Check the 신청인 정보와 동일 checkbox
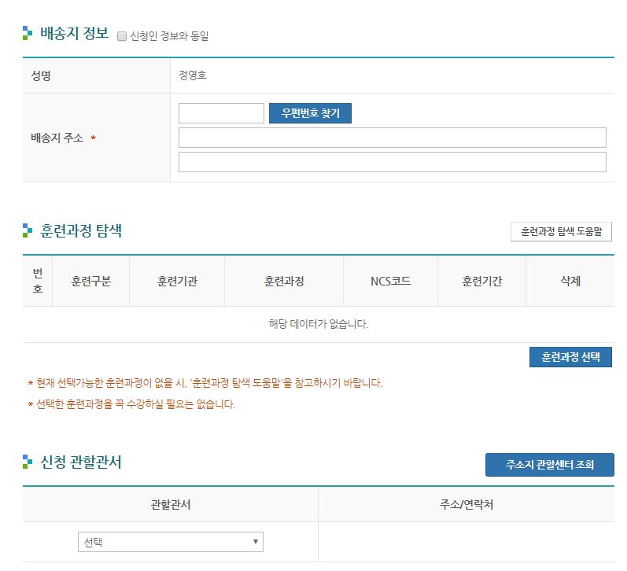 122,36
